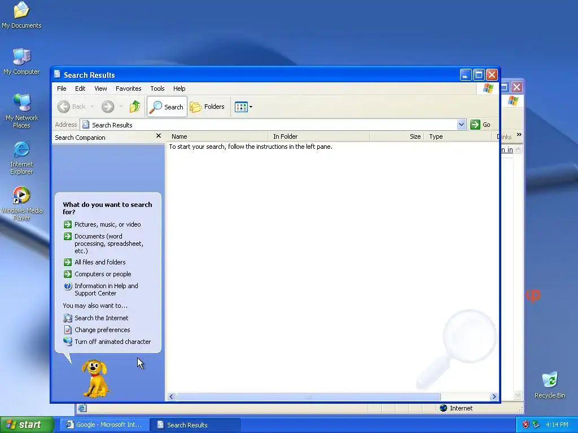578x433 pixels.
Task: Click the red security shield tray icon
Action: coord(526,425)
